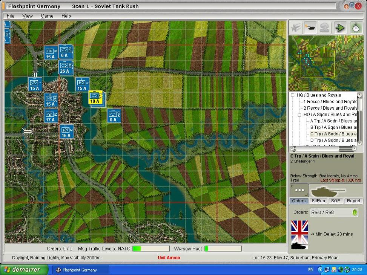Open the Help menu

coord(66,16)
